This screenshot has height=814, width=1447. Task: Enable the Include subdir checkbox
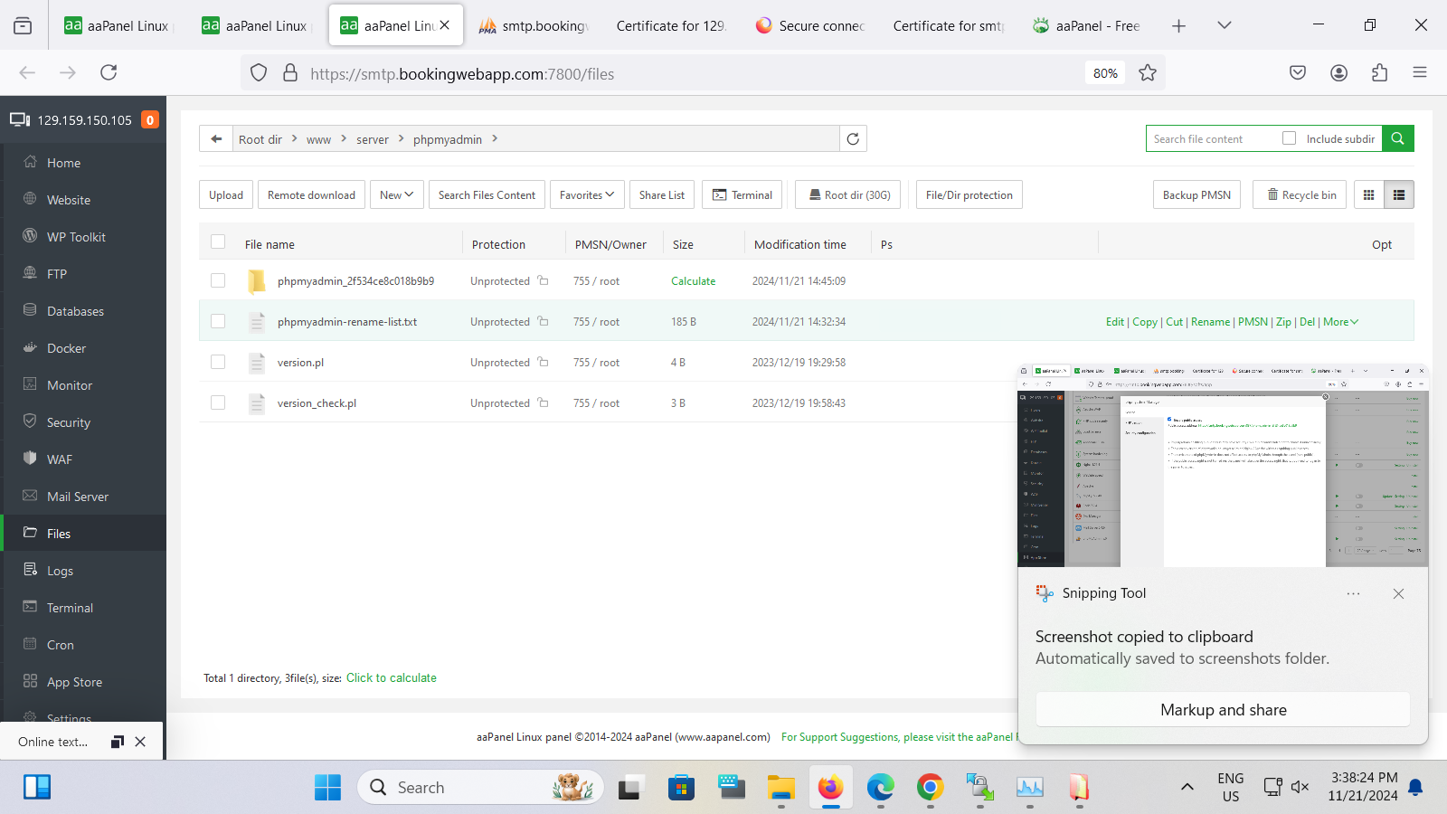(1289, 138)
